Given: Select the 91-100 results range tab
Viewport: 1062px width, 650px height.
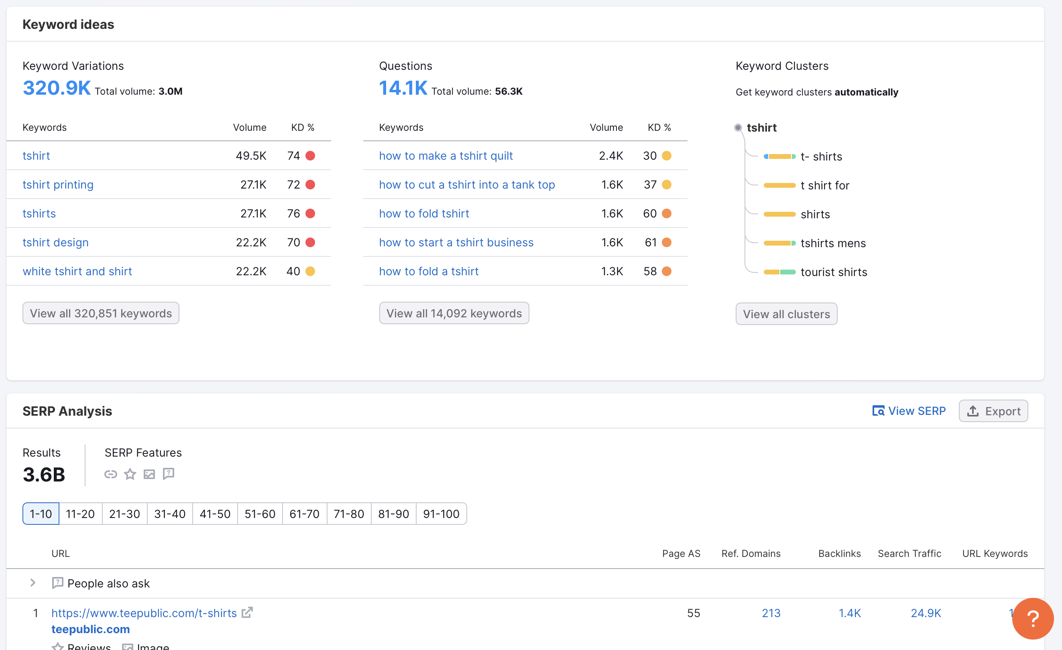Looking at the screenshot, I should 441,514.
